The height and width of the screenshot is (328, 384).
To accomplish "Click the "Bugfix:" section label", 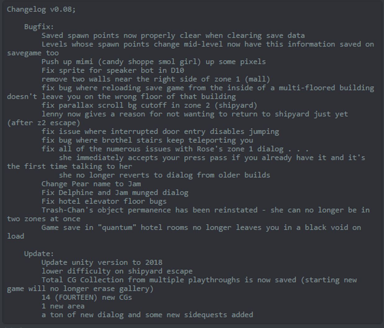I will click(39, 27).
